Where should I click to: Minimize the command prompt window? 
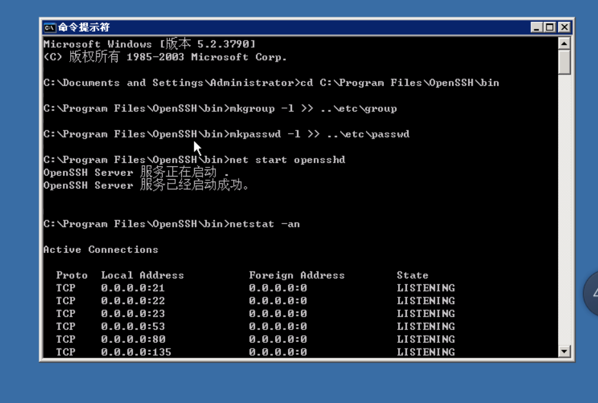(537, 28)
